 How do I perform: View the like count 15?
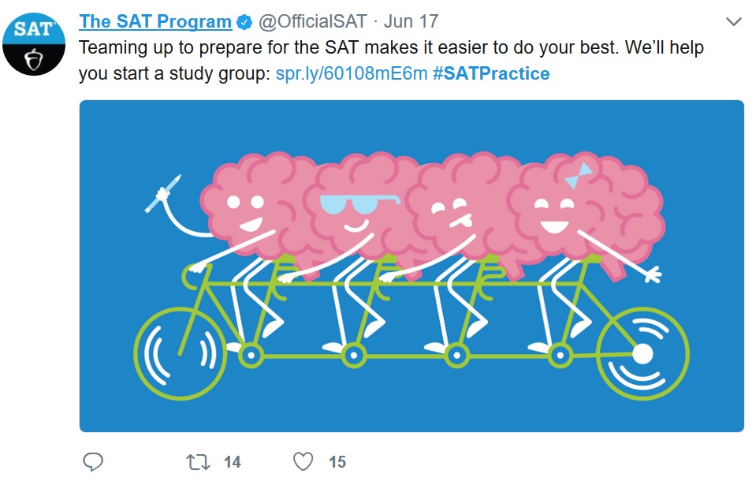coord(337,462)
